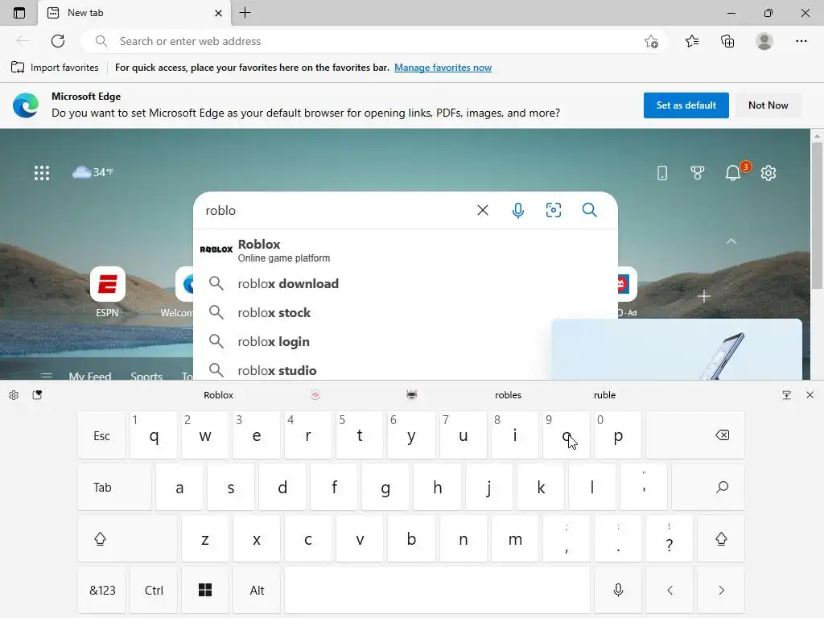The width and height of the screenshot is (824, 618).
Task: Open the app launcher grid icon
Action: point(42,172)
